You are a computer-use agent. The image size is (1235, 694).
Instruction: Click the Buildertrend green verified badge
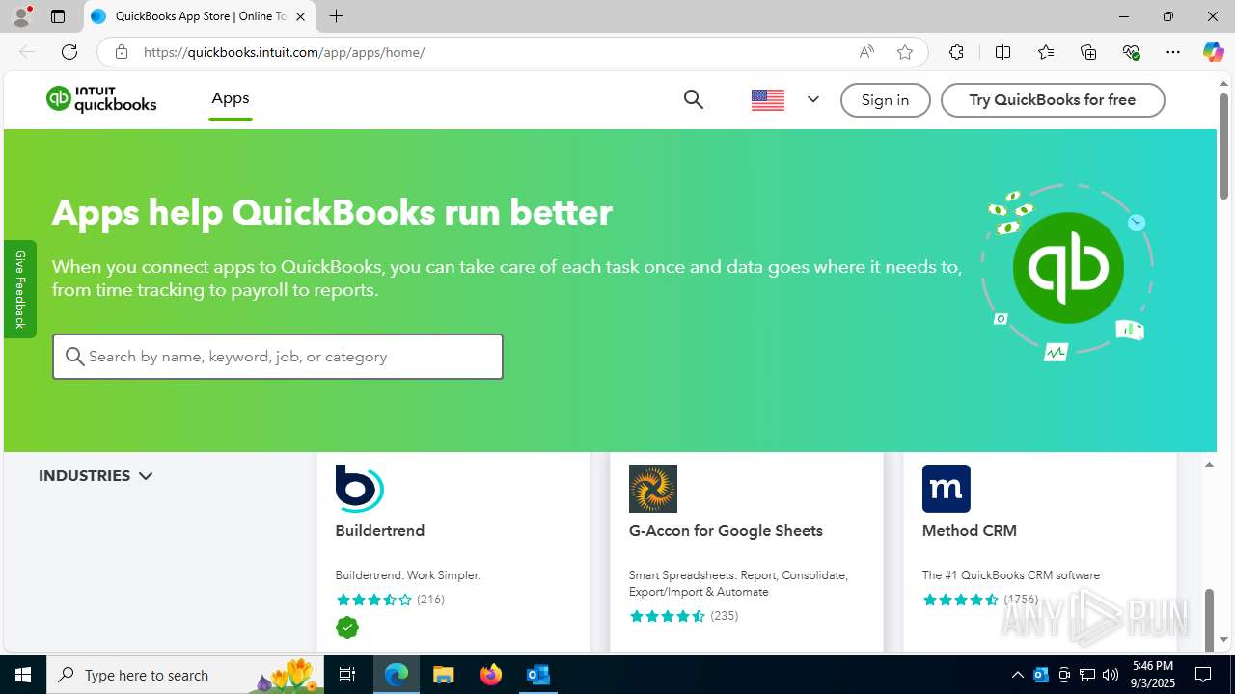click(347, 627)
